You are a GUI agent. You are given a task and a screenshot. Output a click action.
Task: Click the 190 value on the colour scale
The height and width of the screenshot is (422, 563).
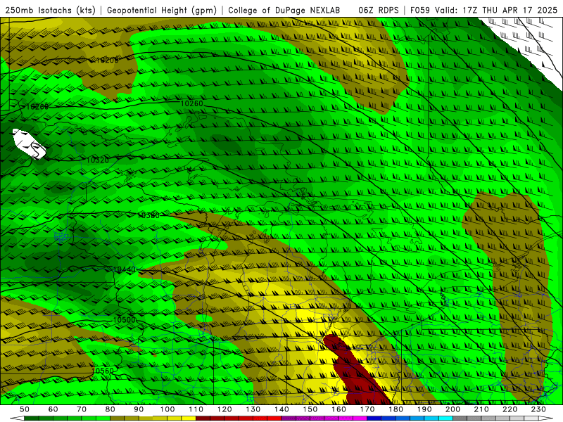[424, 409]
